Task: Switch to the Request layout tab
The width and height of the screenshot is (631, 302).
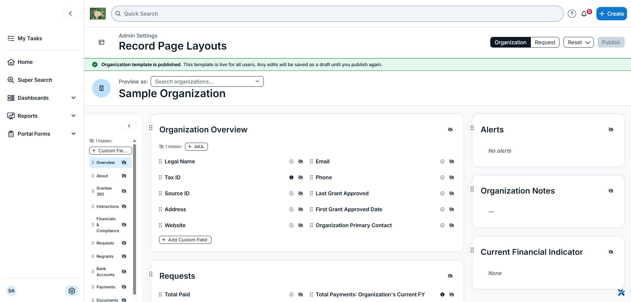Action: tap(545, 42)
